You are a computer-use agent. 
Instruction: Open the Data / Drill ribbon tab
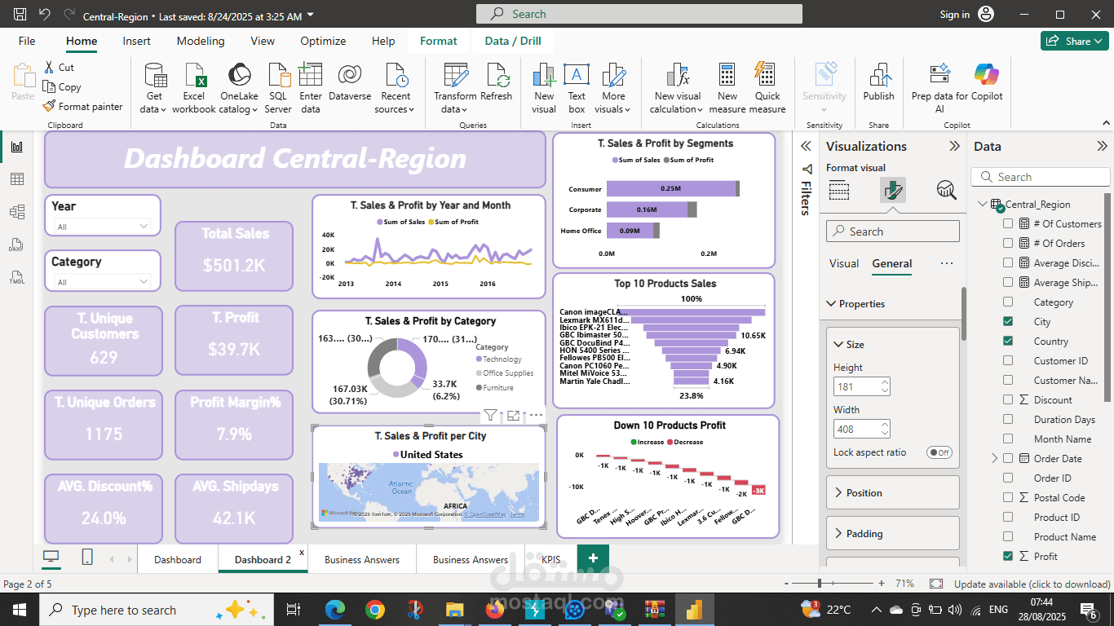[x=513, y=41]
